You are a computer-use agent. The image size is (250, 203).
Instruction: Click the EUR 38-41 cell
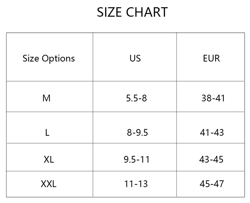(211, 97)
